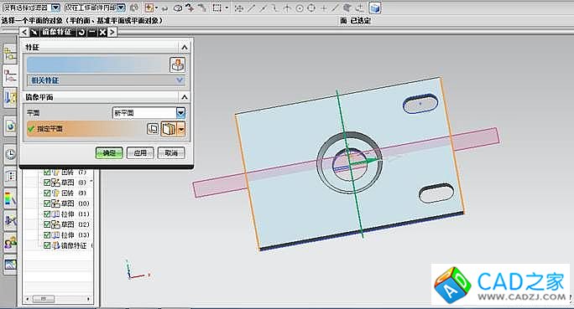The image size is (574, 309).
Task: Open the sidebar tab with blue down arrow
Action: 10,97
